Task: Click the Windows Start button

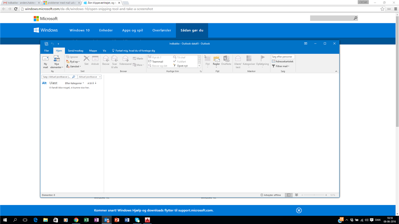Action: point(5,220)
